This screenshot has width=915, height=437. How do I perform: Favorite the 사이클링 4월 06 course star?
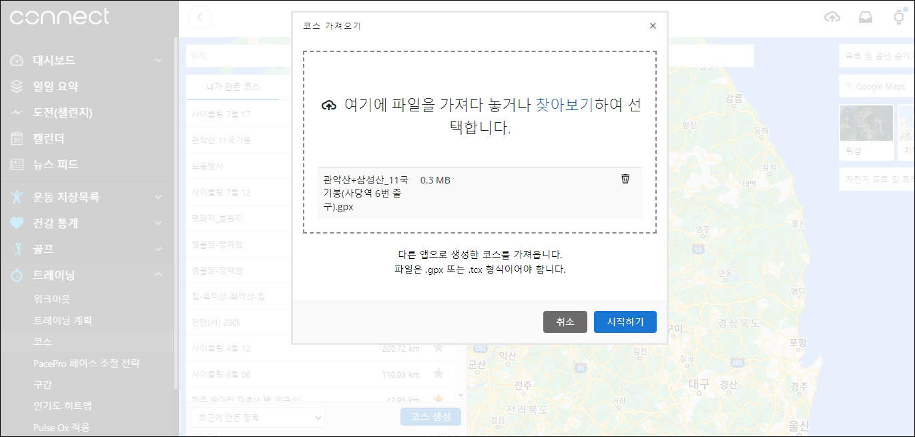click(438, 374)
